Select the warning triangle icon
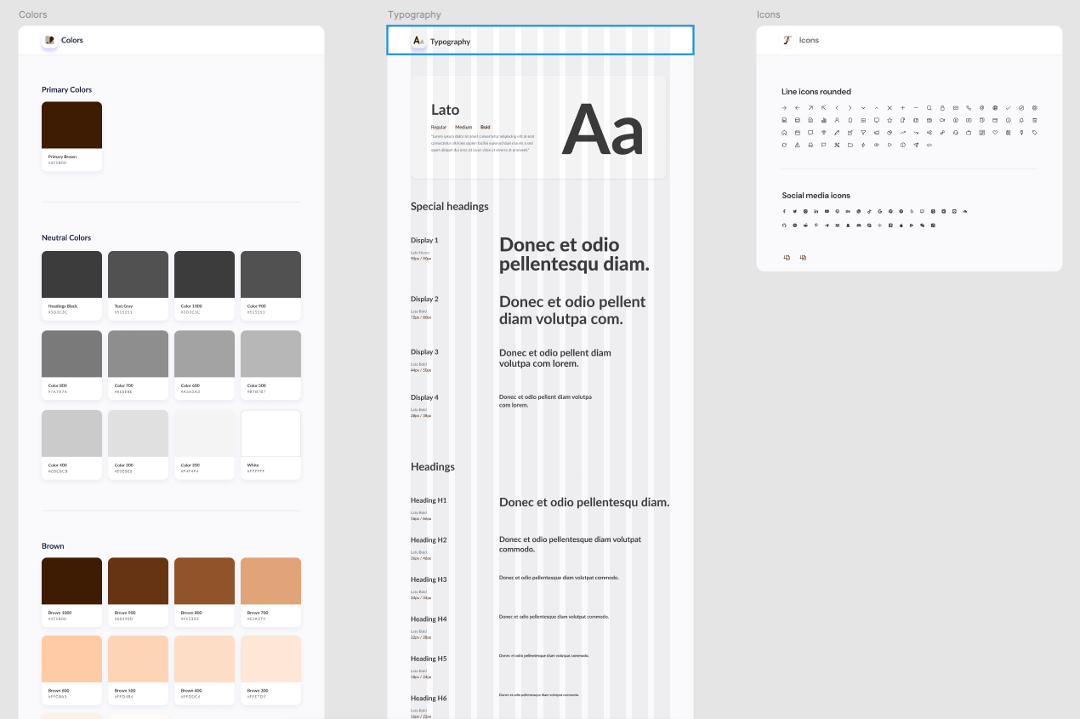Viewport: 1080px width, 719px height. (798, 145)
